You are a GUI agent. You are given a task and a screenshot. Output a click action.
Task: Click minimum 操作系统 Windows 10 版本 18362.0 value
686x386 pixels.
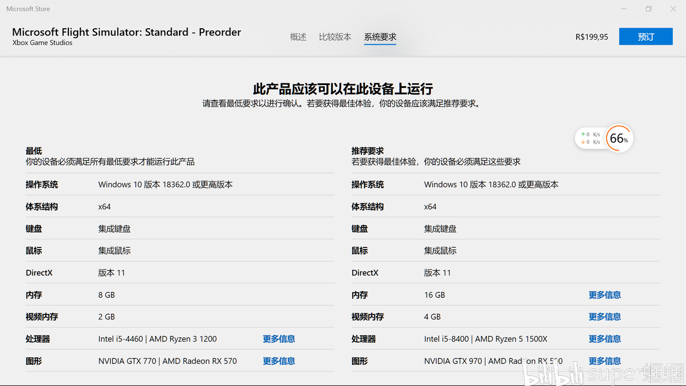click(165, 185)
